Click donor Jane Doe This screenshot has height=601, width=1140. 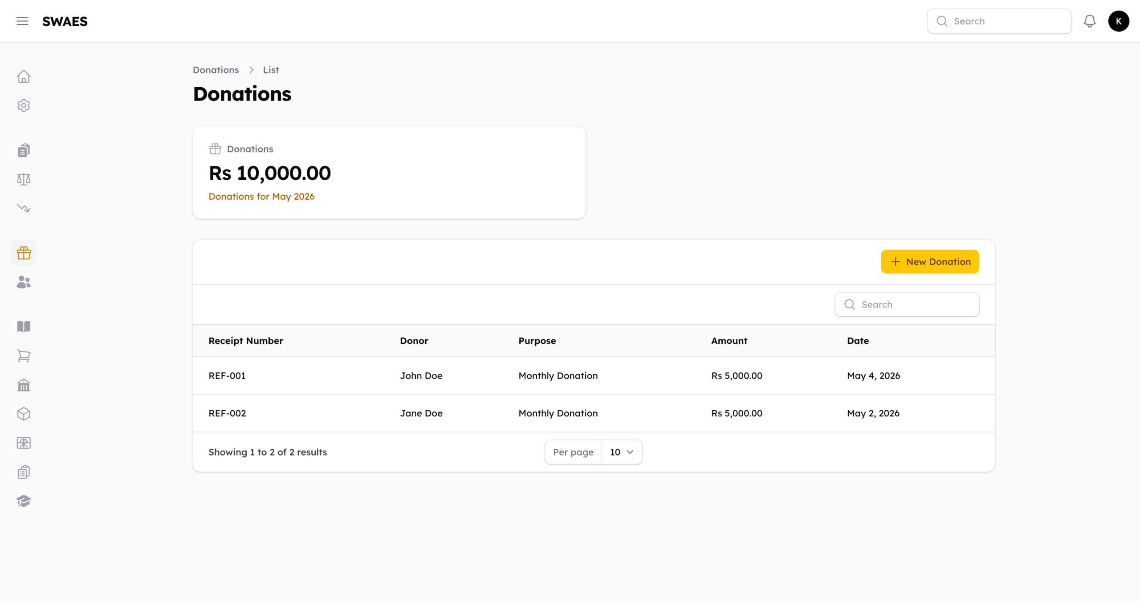421,413
